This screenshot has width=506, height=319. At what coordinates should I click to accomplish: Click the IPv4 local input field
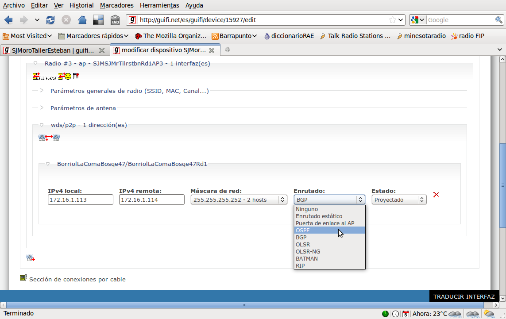pos(81,200)
